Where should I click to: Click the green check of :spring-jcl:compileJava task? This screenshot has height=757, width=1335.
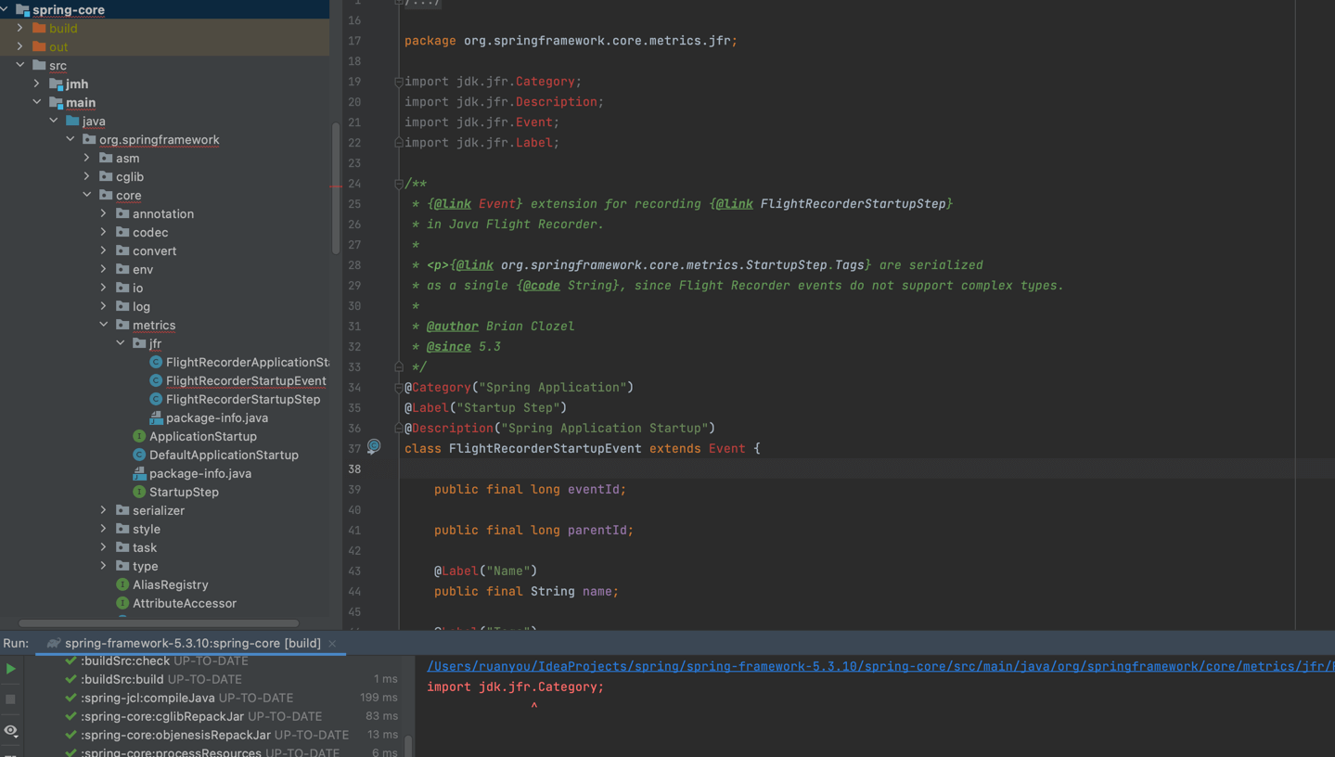pyautogui.click(x=71, y=698)
